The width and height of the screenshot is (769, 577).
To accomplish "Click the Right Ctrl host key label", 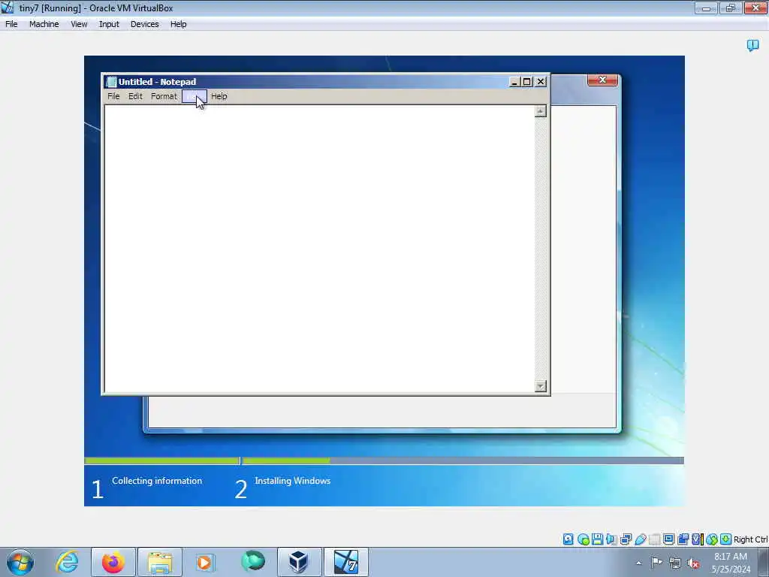I will (x=750, y=539).
